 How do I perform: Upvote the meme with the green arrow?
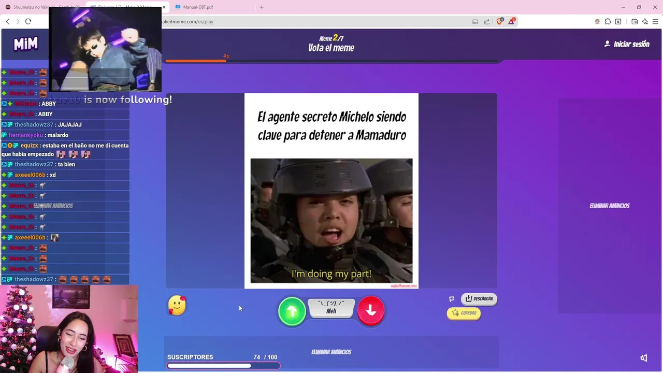point(292,311)
